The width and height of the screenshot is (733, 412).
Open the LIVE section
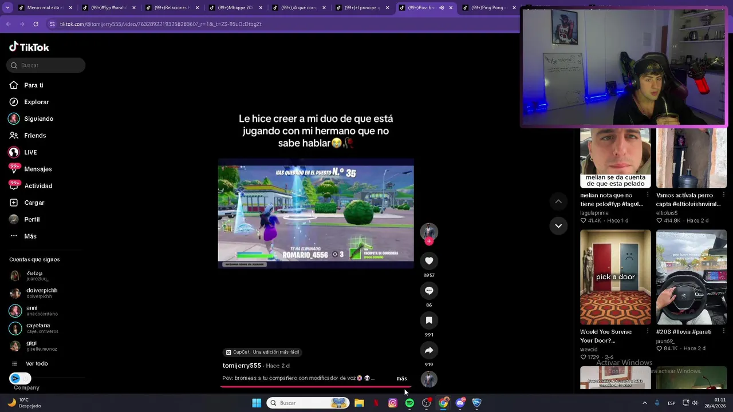[23, 152]
